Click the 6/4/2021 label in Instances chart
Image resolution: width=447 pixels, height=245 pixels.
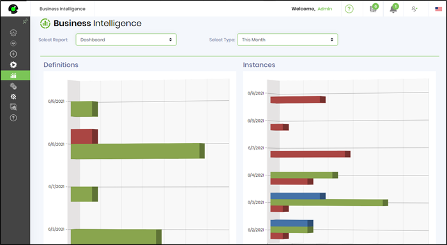[255, 175]
